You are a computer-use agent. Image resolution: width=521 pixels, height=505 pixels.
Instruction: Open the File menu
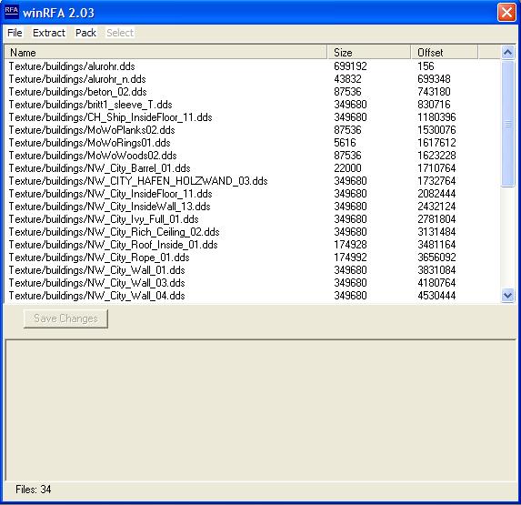15,33
